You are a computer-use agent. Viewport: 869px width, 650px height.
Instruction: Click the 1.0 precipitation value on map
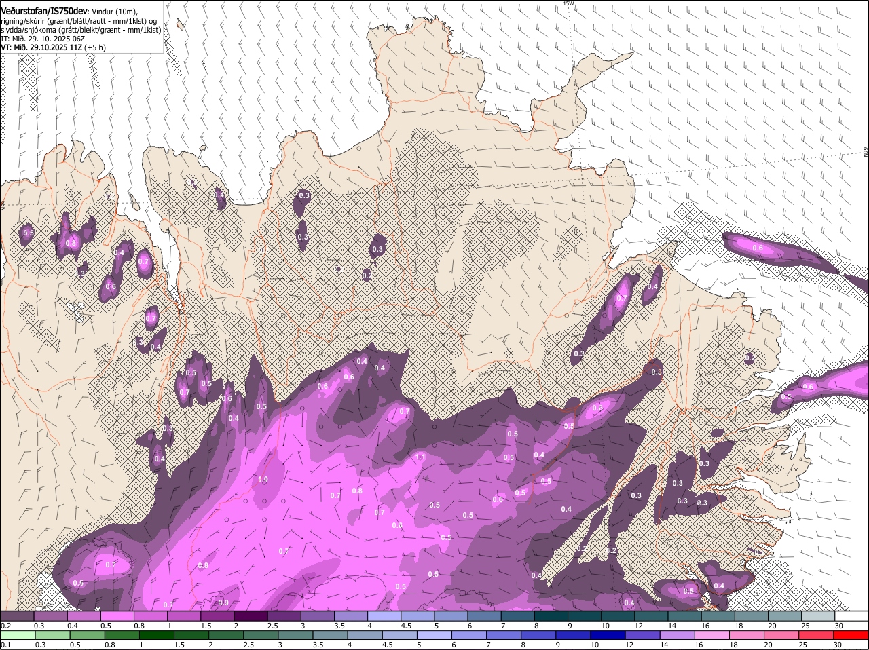[x=263, y=479]
